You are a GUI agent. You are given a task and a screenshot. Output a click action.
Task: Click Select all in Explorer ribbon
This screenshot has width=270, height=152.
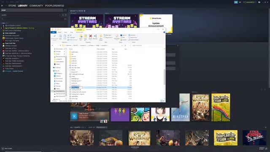(x=132, y=35)
